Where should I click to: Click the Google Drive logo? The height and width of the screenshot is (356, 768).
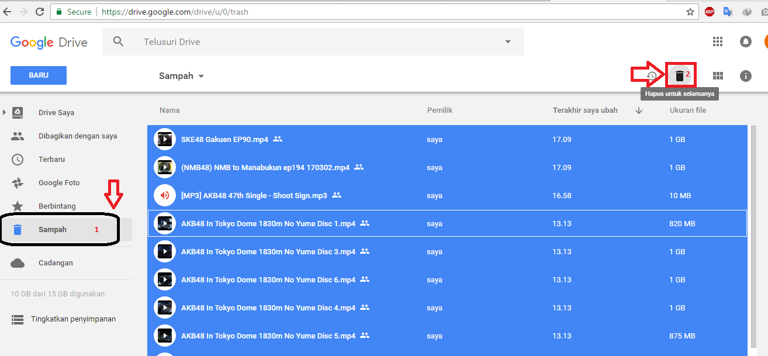click(49, 42)
